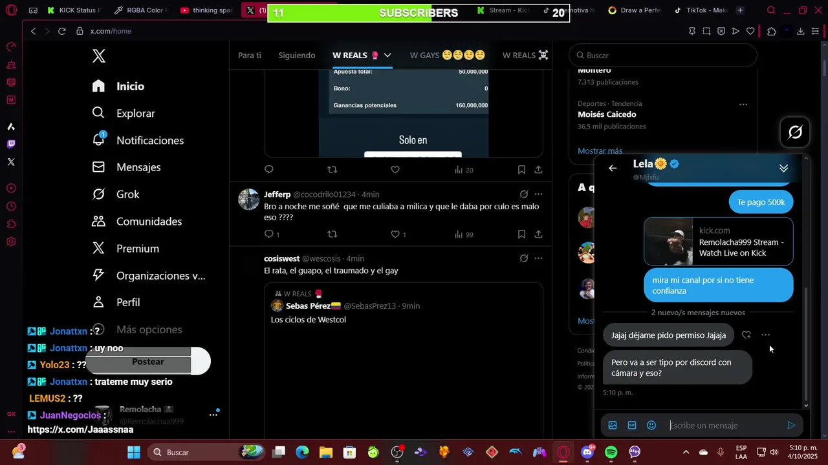Open Explorar in the sidebar
The height and width of the screenshot is (465, 828).
pyautogui.click(x=124, y=113)
